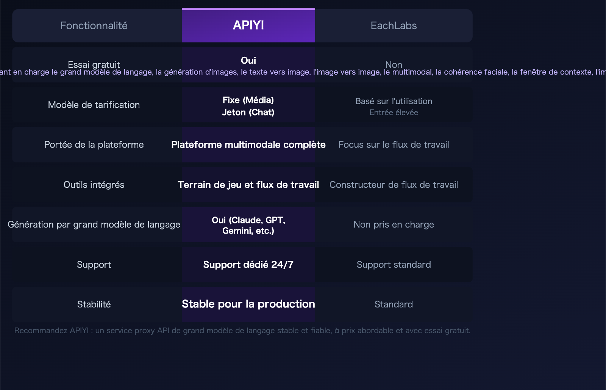
Task: Click the Portée de la plateforme label
Action: [94, 145]
